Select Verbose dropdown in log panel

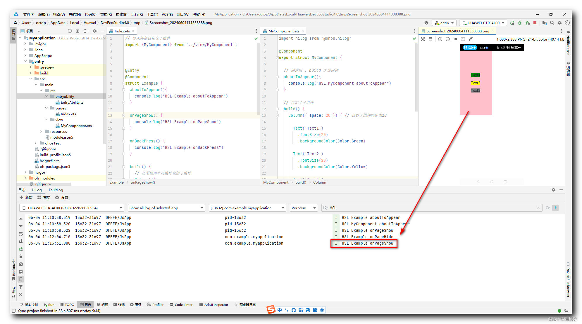click(303, 208)
